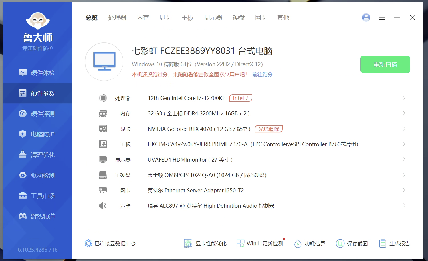Click the Windows 10 精简版 version text
428x261 pixels.
[x=197, y=64]
